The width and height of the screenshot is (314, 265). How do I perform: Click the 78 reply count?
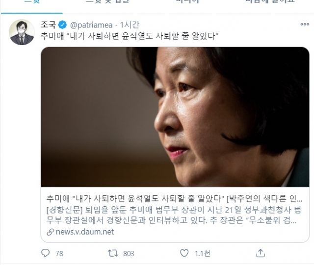[59, 254]
